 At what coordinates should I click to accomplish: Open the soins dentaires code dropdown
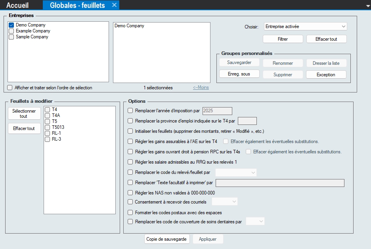pos(255,222)
